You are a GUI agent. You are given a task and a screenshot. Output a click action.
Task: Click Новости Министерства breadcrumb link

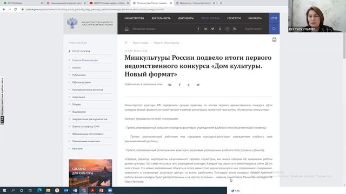point(167,43)
